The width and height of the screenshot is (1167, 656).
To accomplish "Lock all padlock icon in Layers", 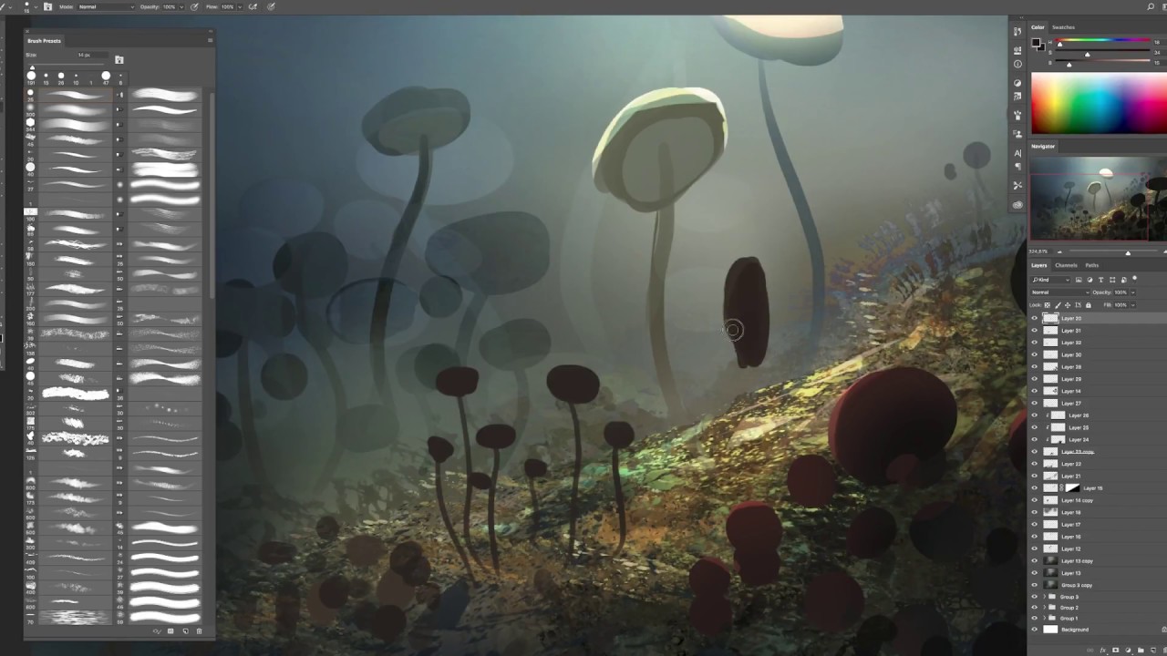I will pyautogui.click(x=1089, y=305).
